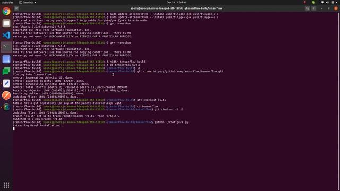Open the Activities overview

coord(7,2)
